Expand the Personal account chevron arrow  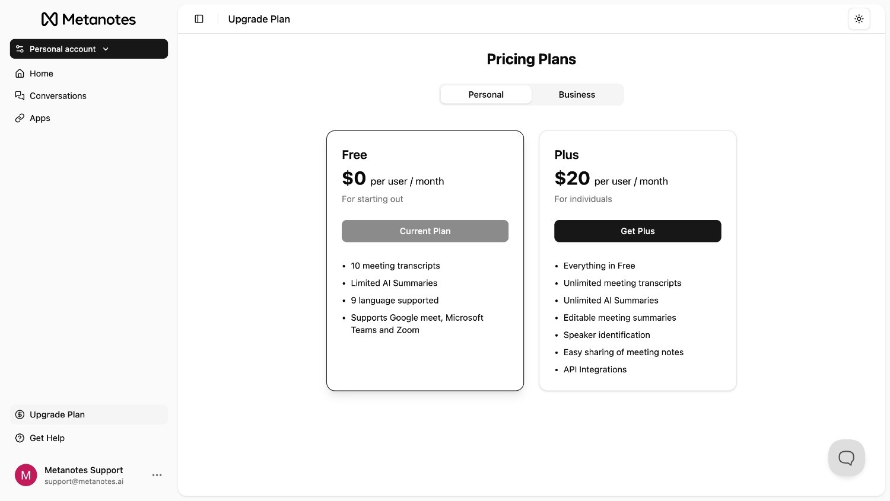point(106,49)
